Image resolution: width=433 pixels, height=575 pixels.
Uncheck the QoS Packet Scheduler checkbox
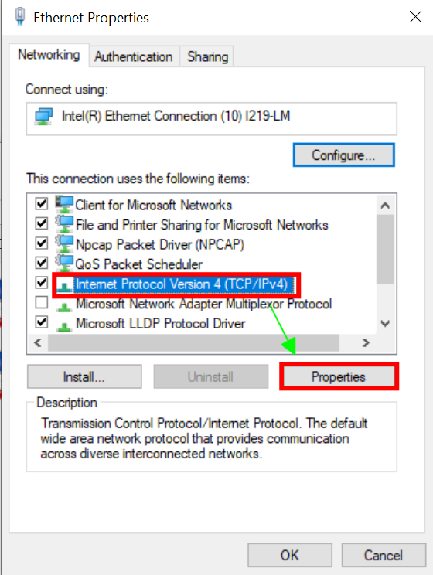click(x=42, y=263)
